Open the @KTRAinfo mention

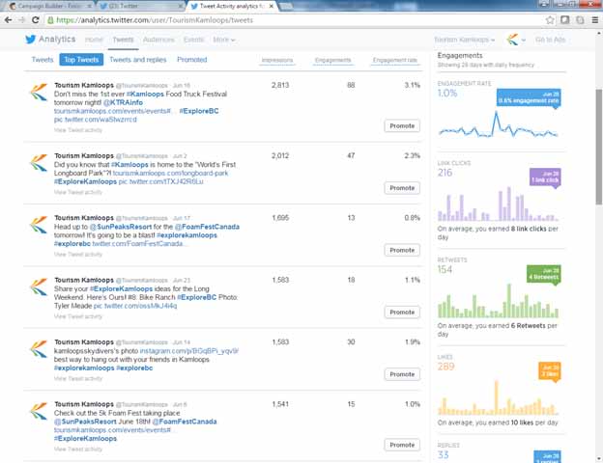123,102
